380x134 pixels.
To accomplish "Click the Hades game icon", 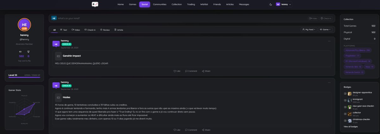I will point(58,97).
